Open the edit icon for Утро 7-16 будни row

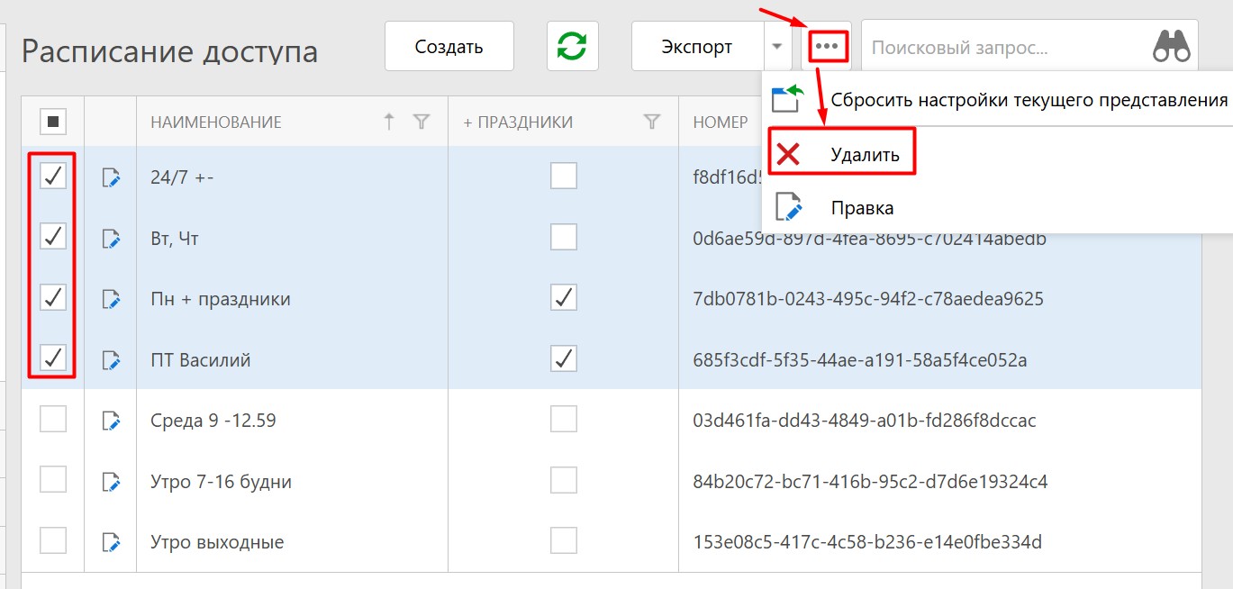click(111, 482)
